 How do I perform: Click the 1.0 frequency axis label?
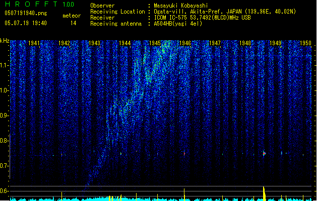click(4, 90)
